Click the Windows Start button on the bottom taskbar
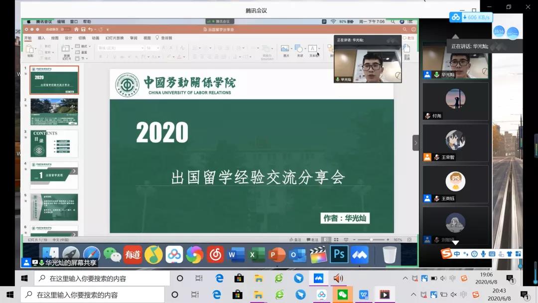 click(10, 295)
